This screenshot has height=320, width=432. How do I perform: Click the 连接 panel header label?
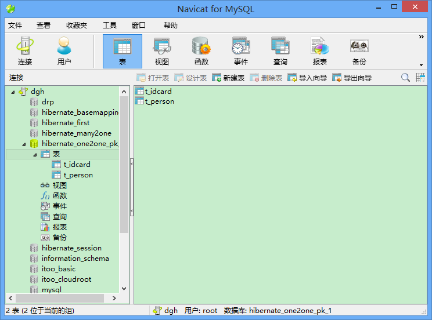[16, 78]
